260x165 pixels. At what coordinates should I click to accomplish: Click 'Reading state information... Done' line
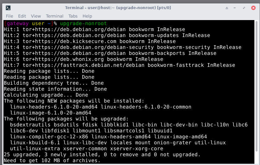[x=55, y=89]
